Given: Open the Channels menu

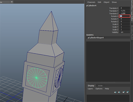Looking at the screenshot, I should [91, 2].
